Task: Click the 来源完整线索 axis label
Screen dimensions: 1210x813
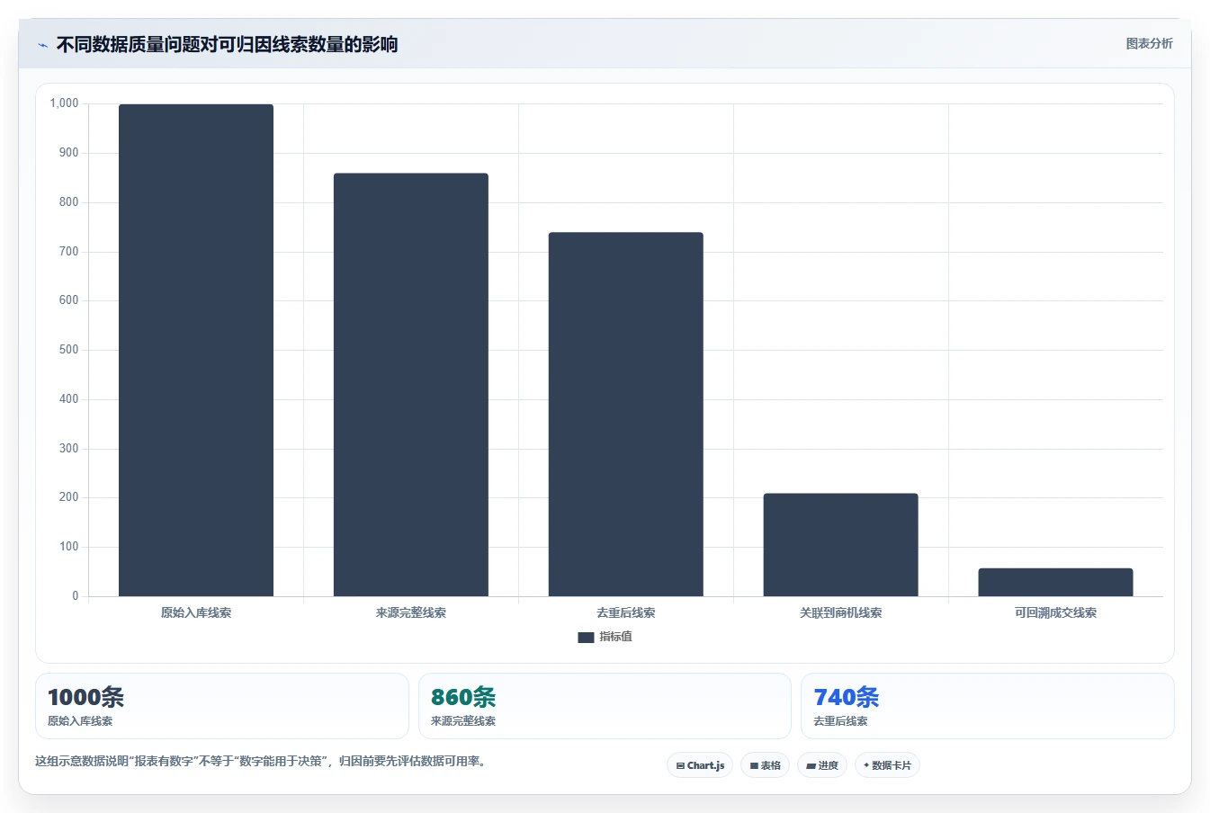Action: pyautogui.click(x=411, y=612)
